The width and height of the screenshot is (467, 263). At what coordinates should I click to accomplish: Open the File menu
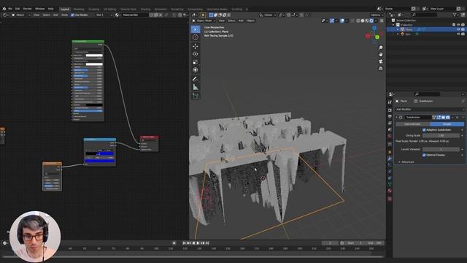click(10, 9)
